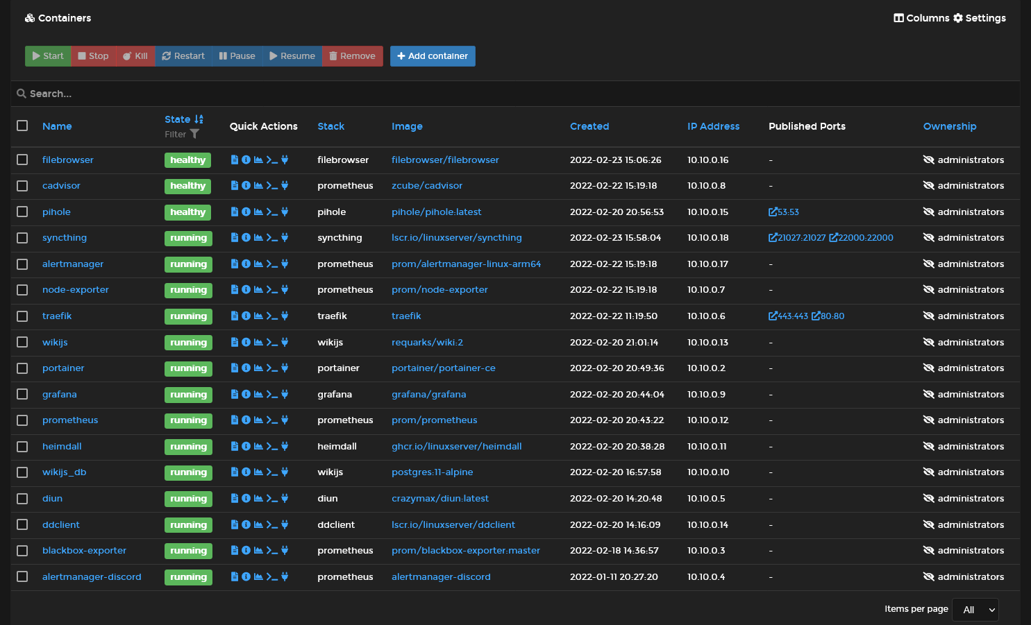Open the table Settings menu
This screenshot has width=1031, height=625.
click(x=980, y=18)
